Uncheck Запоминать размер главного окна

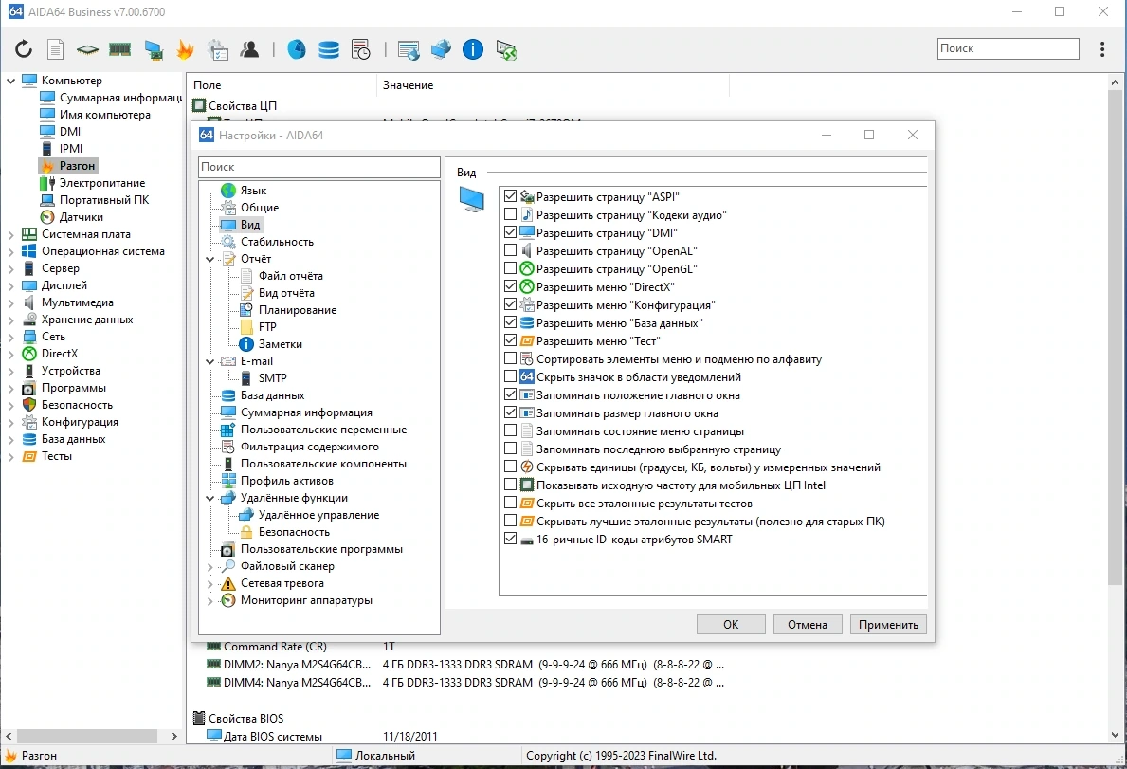510,412
